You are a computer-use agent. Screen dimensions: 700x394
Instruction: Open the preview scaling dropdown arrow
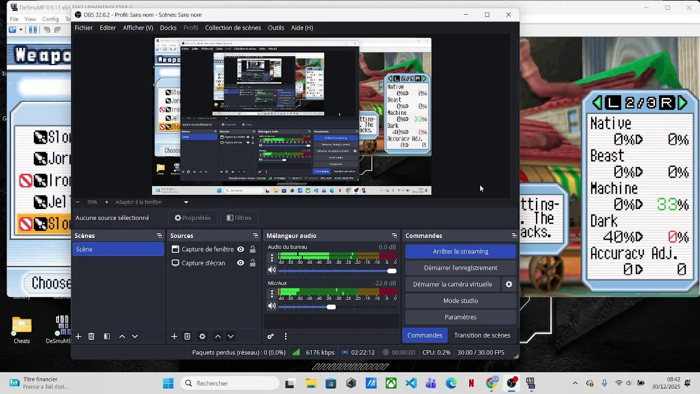coord(186,202)
